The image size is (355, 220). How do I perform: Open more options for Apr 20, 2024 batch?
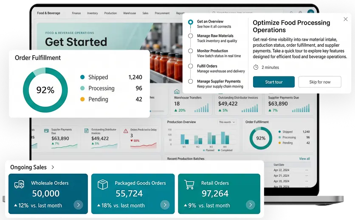pyautogui.click(x=307, y=181)
